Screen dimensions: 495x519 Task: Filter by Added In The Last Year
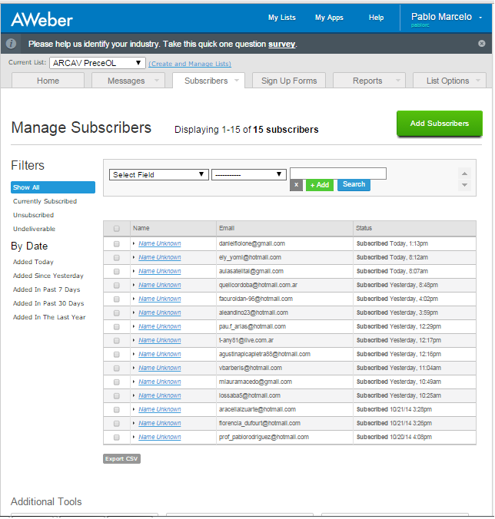point(49,317)
